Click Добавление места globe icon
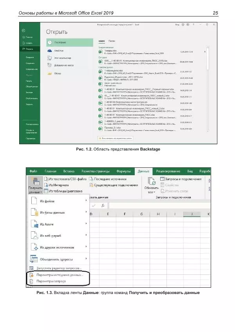The width and height of the screenshot is (235, 332). [49, 65]
